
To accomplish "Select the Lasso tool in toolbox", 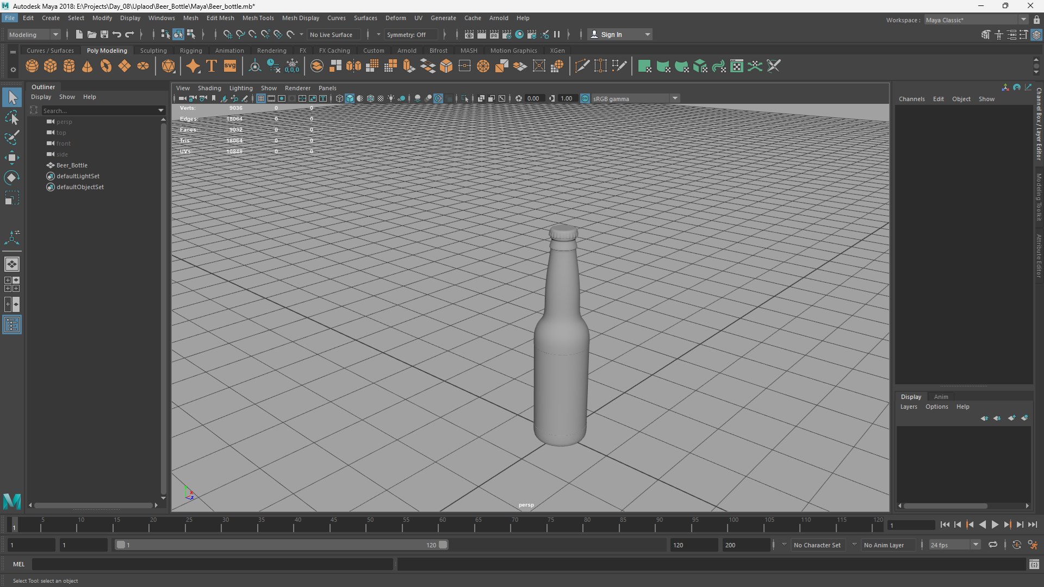I will click(12, 118).
